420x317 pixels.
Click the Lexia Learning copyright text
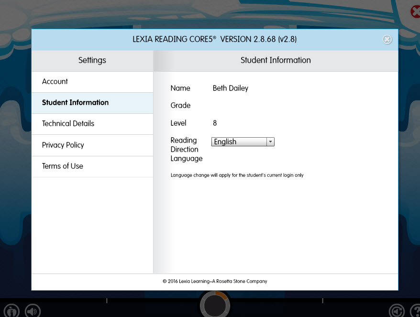click(215, 281)
